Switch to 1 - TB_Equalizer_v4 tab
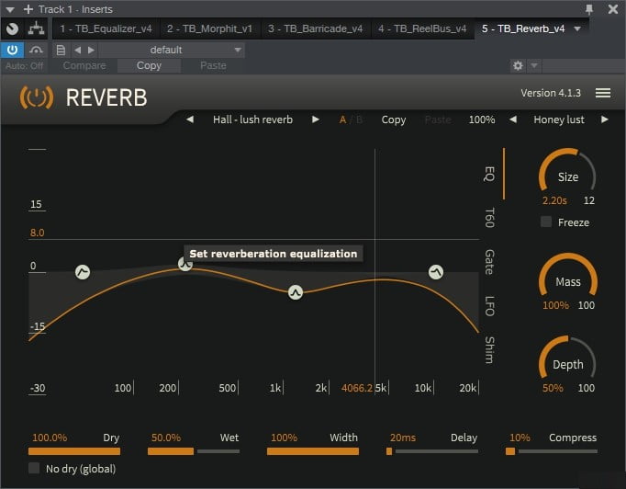Viewport: 626px width, 489px height. tap(106, 28)
